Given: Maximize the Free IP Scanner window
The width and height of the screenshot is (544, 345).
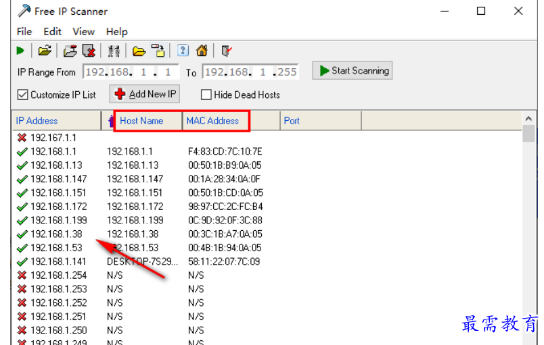Looking at the screenshot, I should (x=481, y=11).
